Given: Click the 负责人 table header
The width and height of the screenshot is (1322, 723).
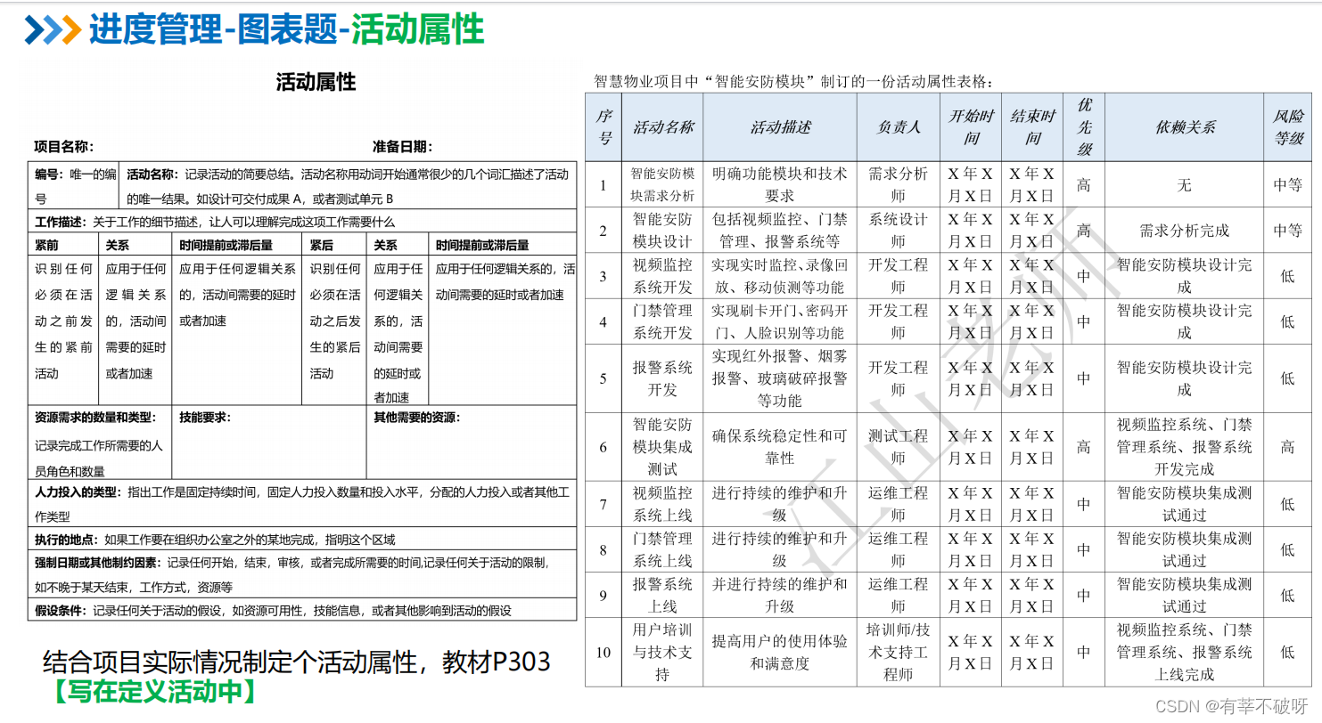Looking at the screenshot, I should (899, 126).
